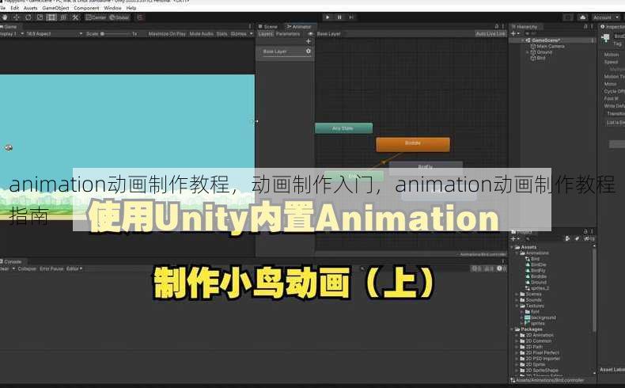Open the Component menu
Viewport: 625px width, 388px height.
coord(86,8)
